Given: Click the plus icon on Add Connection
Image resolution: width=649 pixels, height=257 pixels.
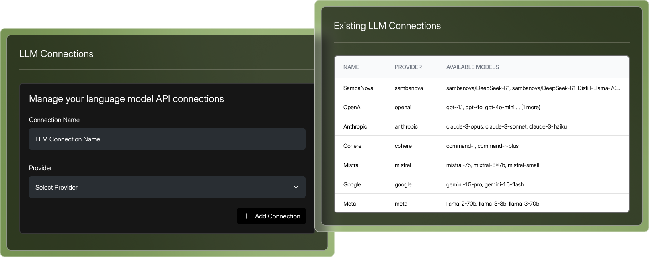Looking at the screenshot, I should pyautogui.click(x=247, y=216).
